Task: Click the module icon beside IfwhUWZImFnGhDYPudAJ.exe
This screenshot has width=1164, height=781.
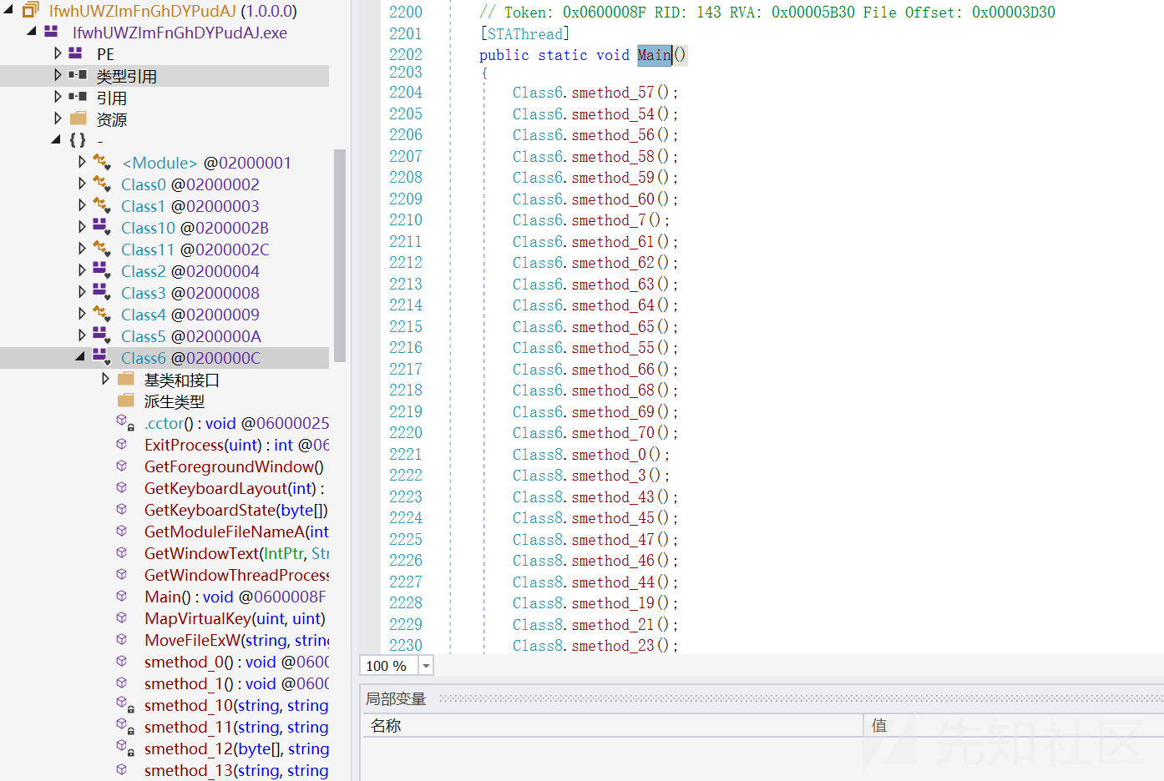Action: tap(51, 32)
